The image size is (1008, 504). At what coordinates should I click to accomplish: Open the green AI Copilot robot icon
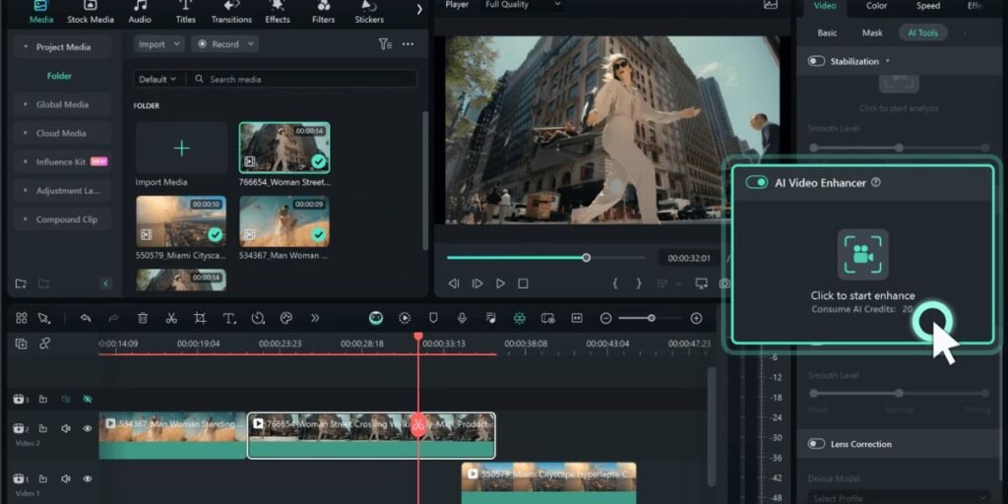376,318
